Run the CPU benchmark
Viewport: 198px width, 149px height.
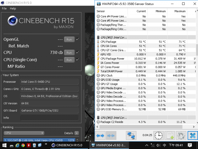pyautogui.click(x=69, y=53)
